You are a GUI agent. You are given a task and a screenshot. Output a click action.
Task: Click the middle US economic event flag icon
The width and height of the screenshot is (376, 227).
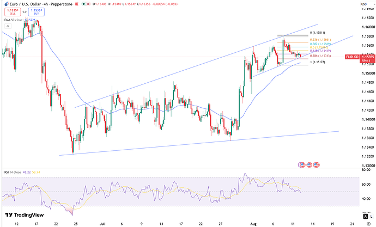309,165
